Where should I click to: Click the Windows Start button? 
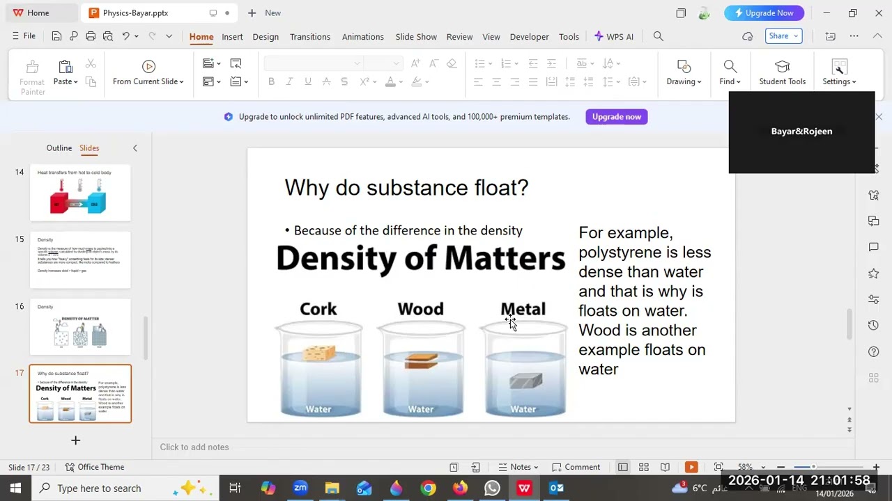tap(15, 488)
